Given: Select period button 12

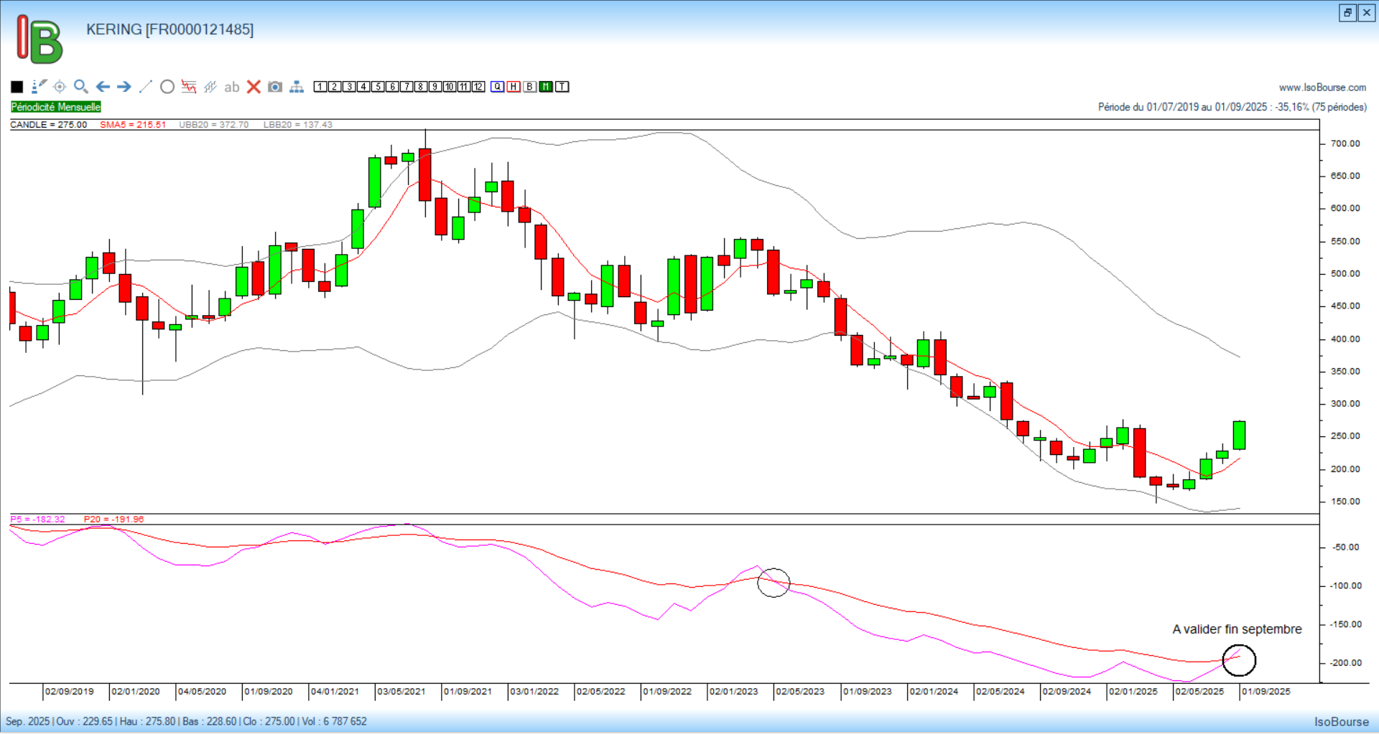Looking at the screenshot, I should (x=478, y=87).
